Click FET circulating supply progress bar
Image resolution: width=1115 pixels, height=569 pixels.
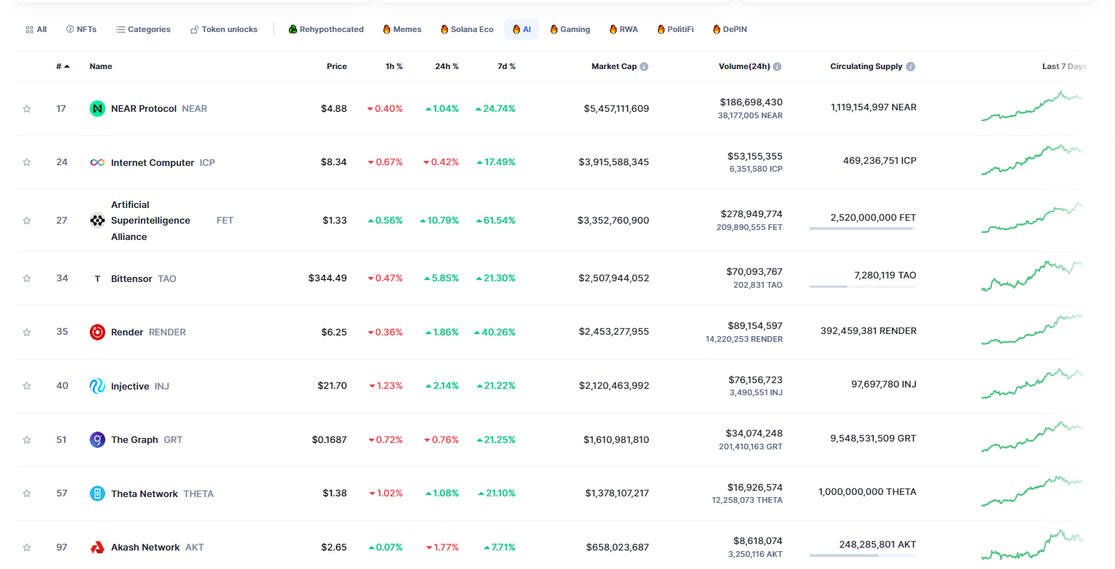pyautogui.click(x=862, y=229)
